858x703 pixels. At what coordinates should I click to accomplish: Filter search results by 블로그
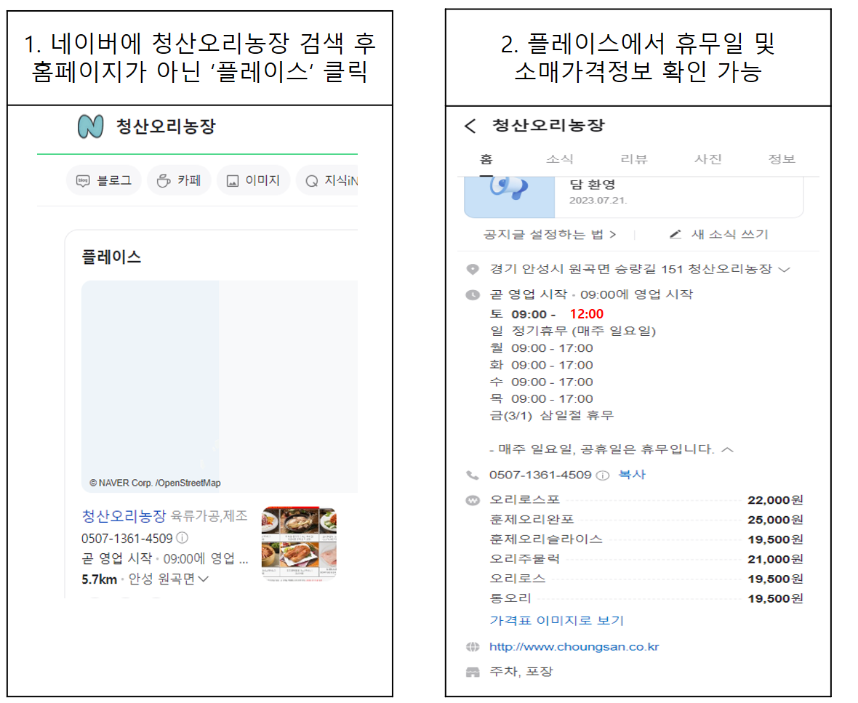[104, 180]
